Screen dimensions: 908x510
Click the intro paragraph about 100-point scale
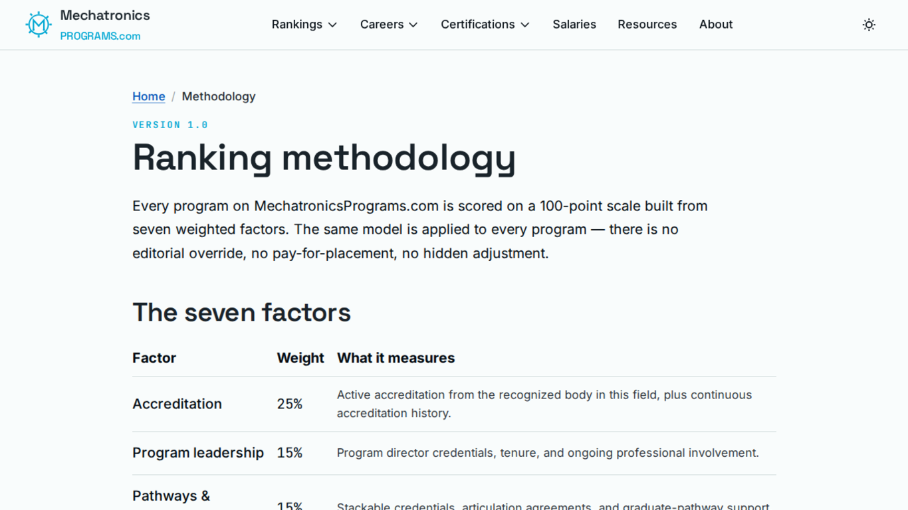[420, 229]
